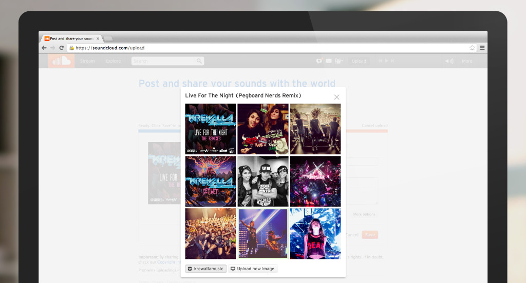Choose the Krewella Get Wet artwork
Screen dimensions: 526x283
coord(211,181)
